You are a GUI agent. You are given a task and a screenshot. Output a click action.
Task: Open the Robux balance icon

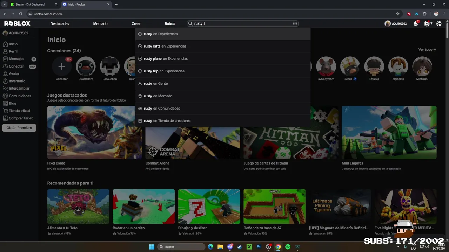pos(427,23)
